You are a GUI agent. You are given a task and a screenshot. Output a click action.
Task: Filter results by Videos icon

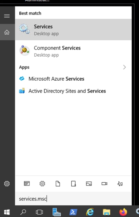click(104, 184)
